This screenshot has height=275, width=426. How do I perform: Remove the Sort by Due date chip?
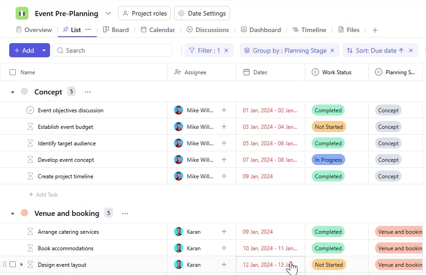pyautogui.click(x=411, y=50)
